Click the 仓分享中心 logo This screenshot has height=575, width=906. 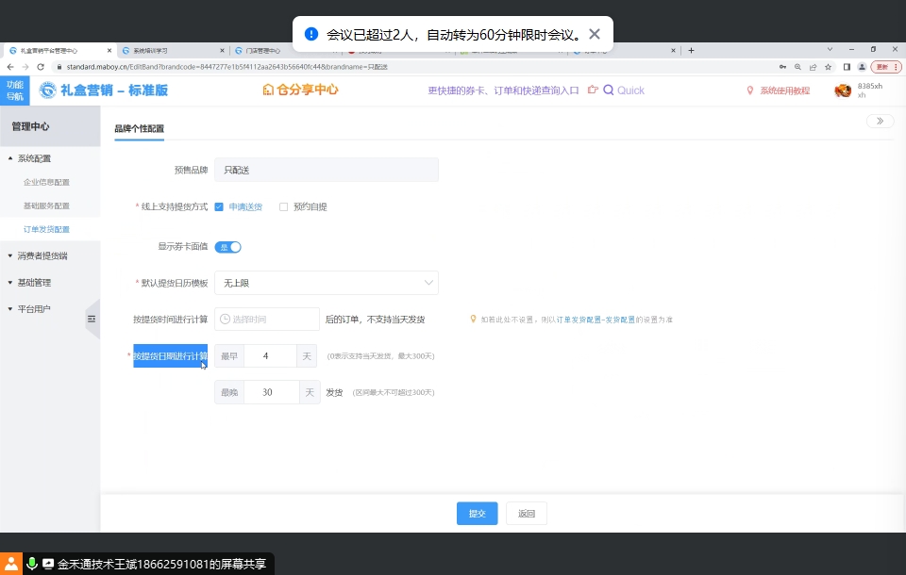[300, 90]
